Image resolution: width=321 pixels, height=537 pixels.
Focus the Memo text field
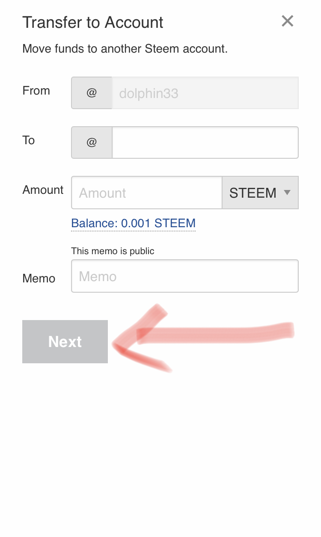[184, 276]
